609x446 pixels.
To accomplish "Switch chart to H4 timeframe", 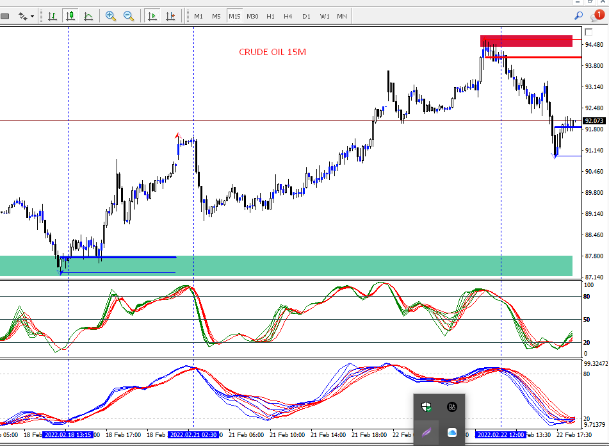I will [x=288, y=16].
